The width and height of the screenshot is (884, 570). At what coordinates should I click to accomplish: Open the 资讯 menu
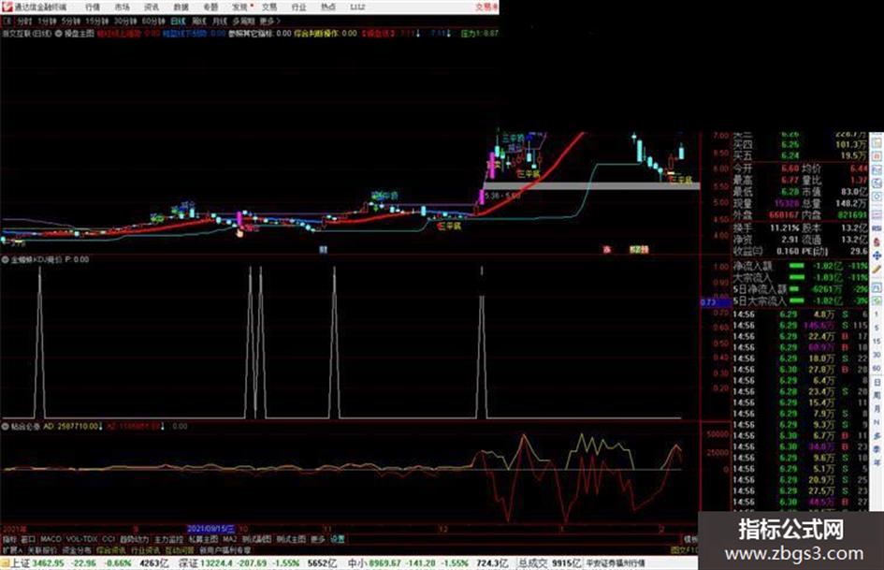click(x=152, y=7)
